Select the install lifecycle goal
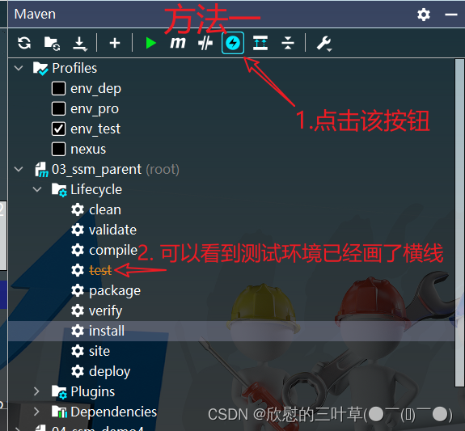The image size is (465, 431). [x=107, y=331]
